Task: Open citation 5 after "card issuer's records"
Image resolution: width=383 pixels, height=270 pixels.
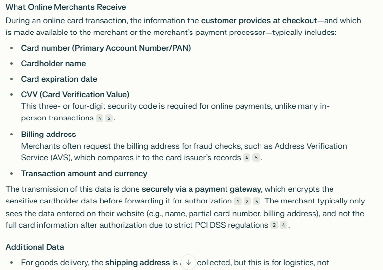Action: click(x=256, y=158)
